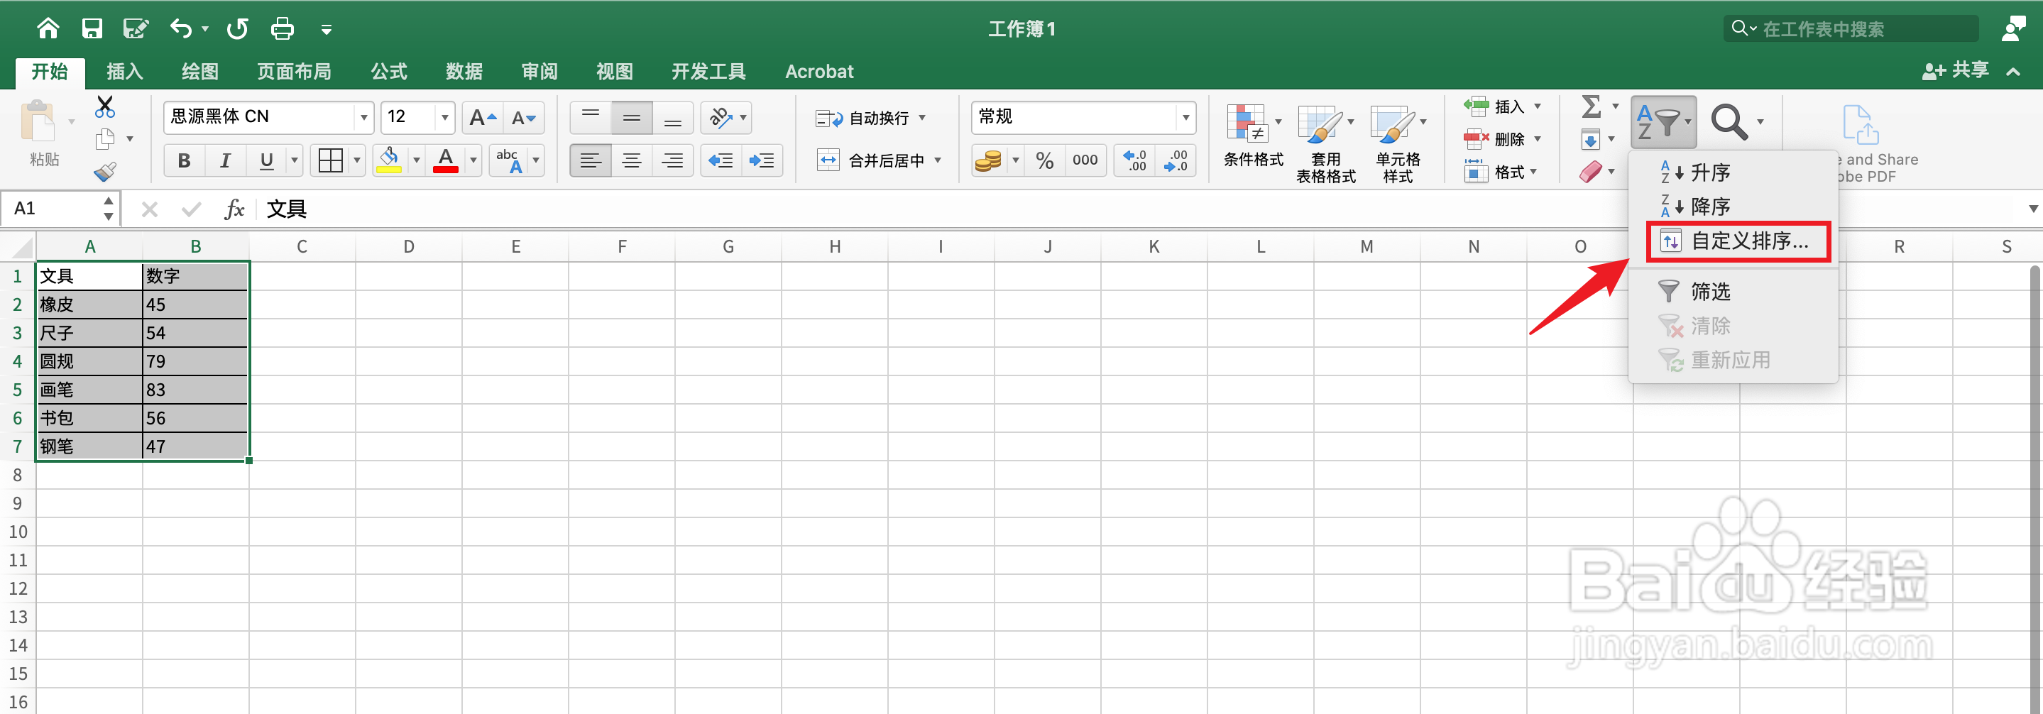Increase font size with large A button
Image resolution: width=2043 pixels, height=714 pixels.
[x=482, y=119]
